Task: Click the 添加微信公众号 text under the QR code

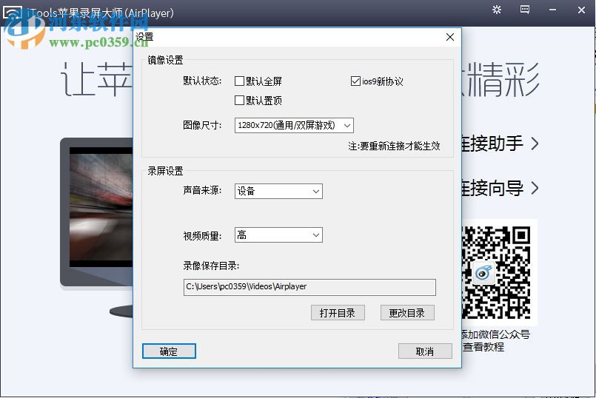Action: (x=495, y=334)
